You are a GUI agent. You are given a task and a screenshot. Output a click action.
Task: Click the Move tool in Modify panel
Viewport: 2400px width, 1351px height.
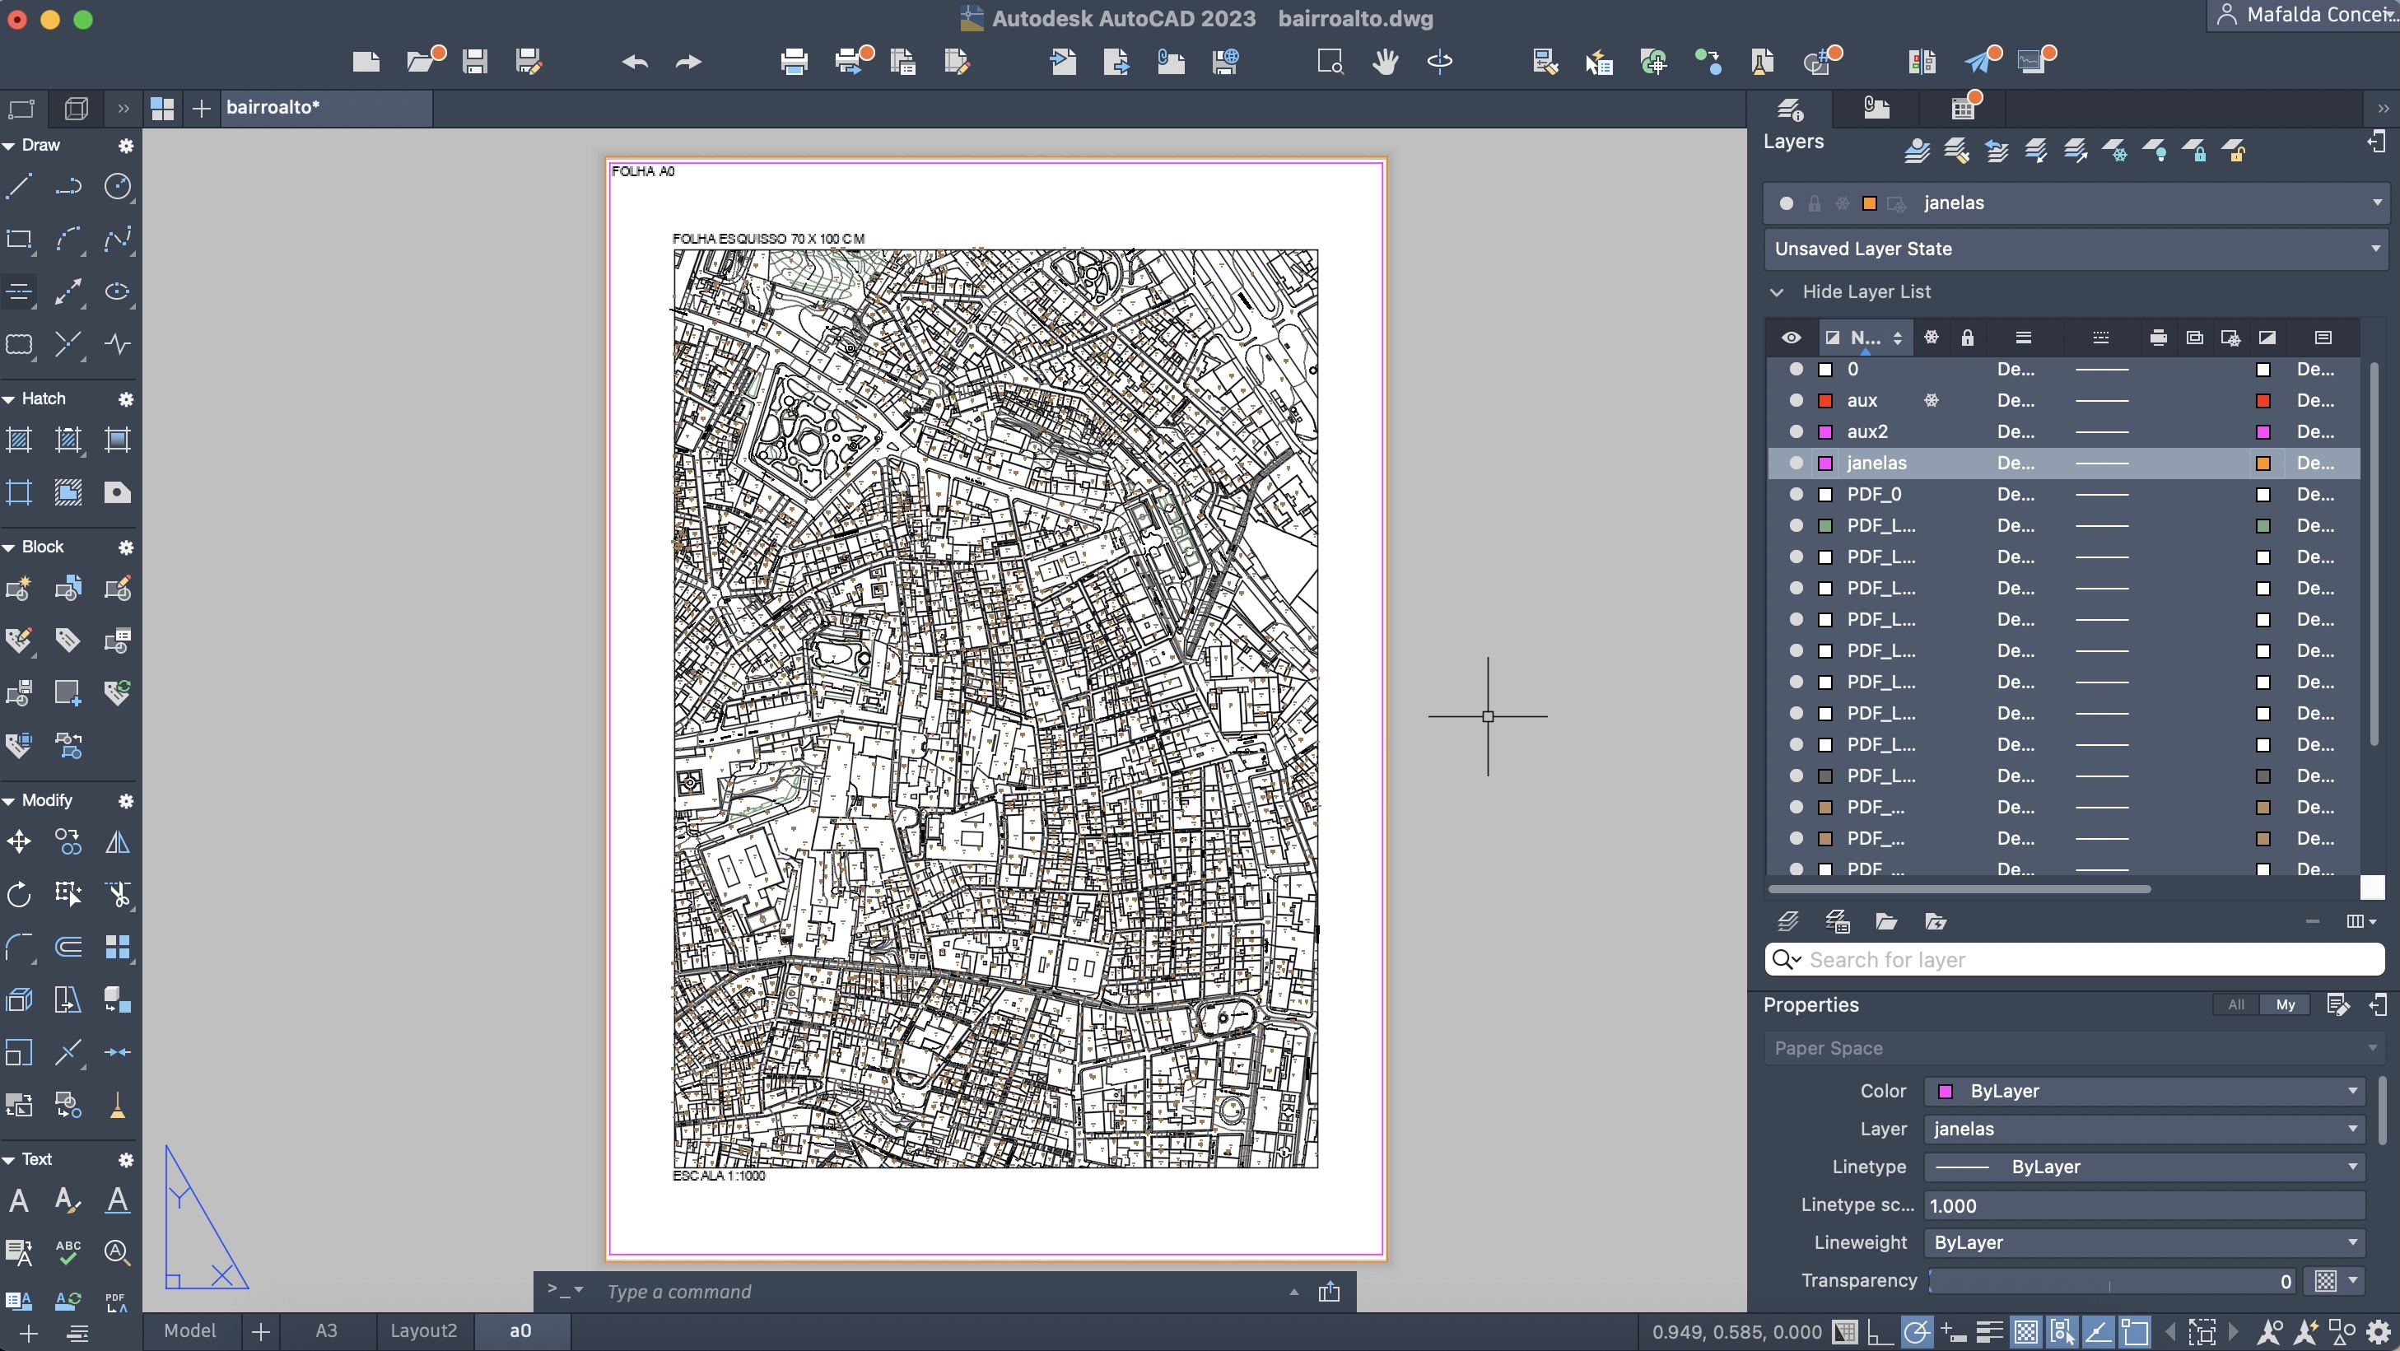19,842
